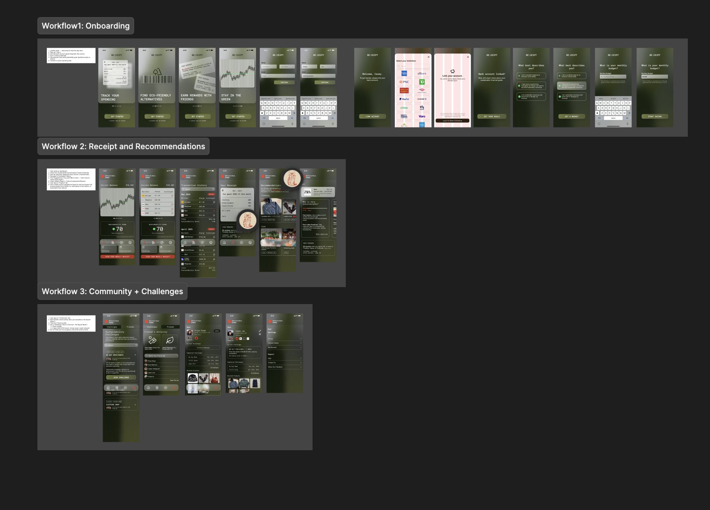Pick the chime institution tile

(404, 108)
